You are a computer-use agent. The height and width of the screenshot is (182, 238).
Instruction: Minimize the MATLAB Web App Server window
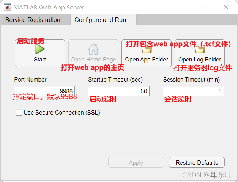(182, 7)
